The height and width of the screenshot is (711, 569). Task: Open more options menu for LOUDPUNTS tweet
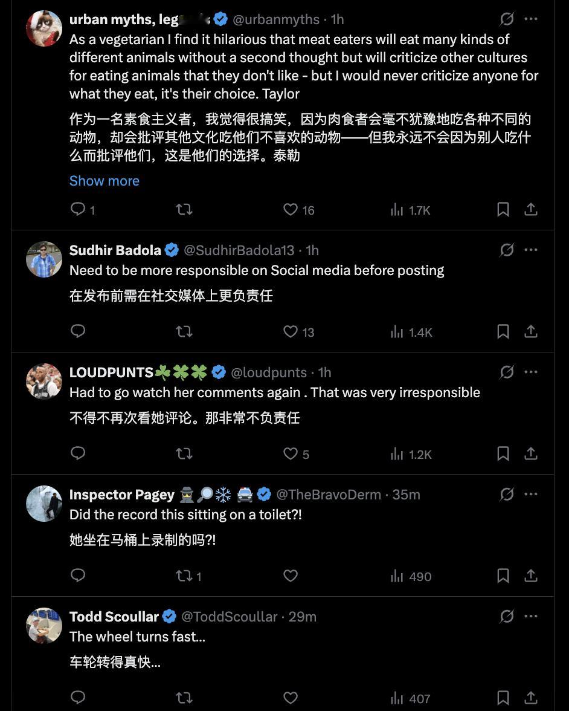tap(530, 372)
